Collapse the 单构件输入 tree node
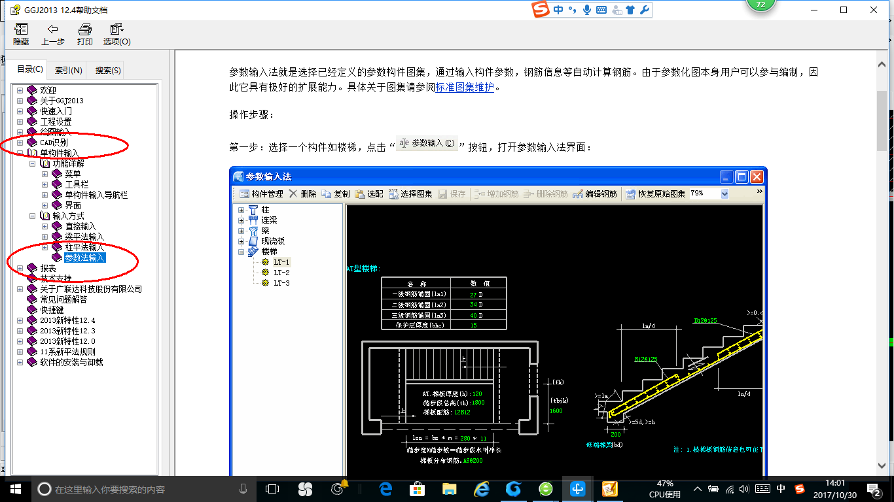This screenshot has height=502, width=894. pos(20,153)
